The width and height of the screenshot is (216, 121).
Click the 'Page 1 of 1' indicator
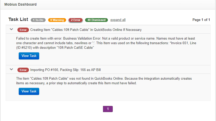click(x=201, y=20)
